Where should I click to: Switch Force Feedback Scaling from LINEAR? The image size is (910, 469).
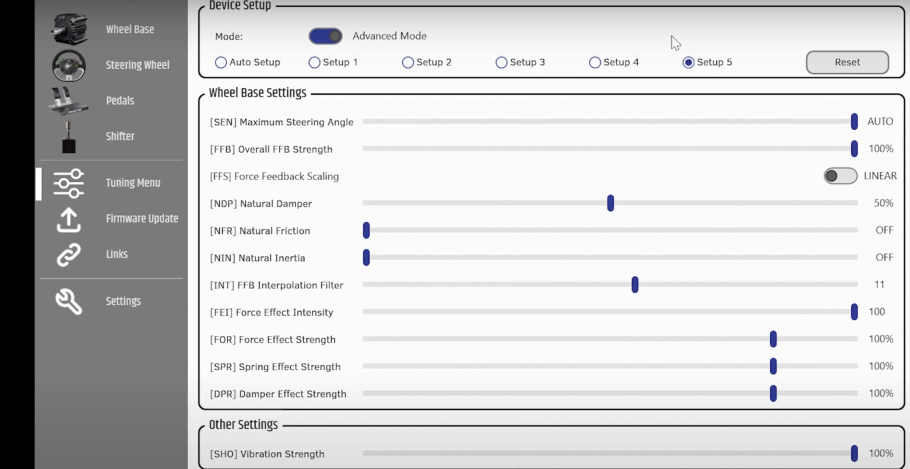[x=839, y=176]
